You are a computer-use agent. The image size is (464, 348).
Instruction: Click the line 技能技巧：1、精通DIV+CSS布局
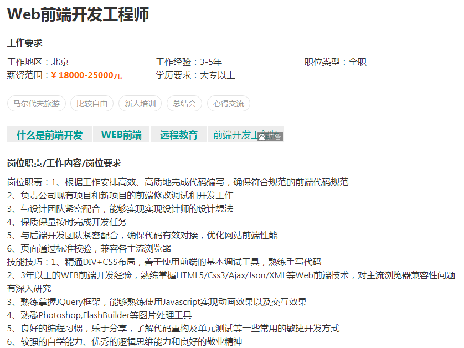coord(164,262)
